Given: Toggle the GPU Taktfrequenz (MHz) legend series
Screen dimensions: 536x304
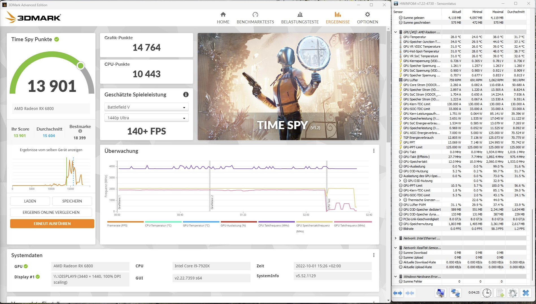Looking at the screenshot, I should [x=353, y=224].
